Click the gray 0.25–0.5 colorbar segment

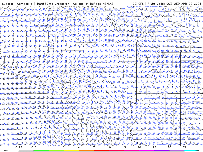pyautogui.click(x=26, y=151)
